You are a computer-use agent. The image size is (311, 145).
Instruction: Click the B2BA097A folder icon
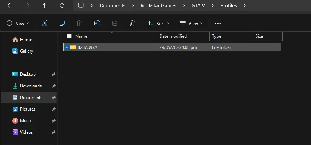(x=73, y=47)
